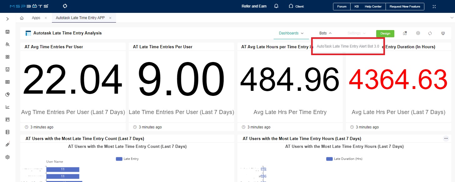The width and height of the screenshot is (455, 182).
Task: Click the presentation screen icon in the app toolbar
Action: [x=443, y=33]
